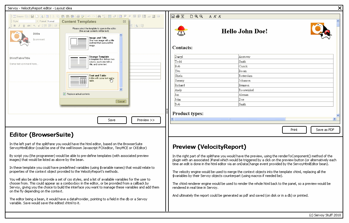The width and height of the screenshot is (349, 223).
Task: Click the find binoculars icon
Action: 99,16
